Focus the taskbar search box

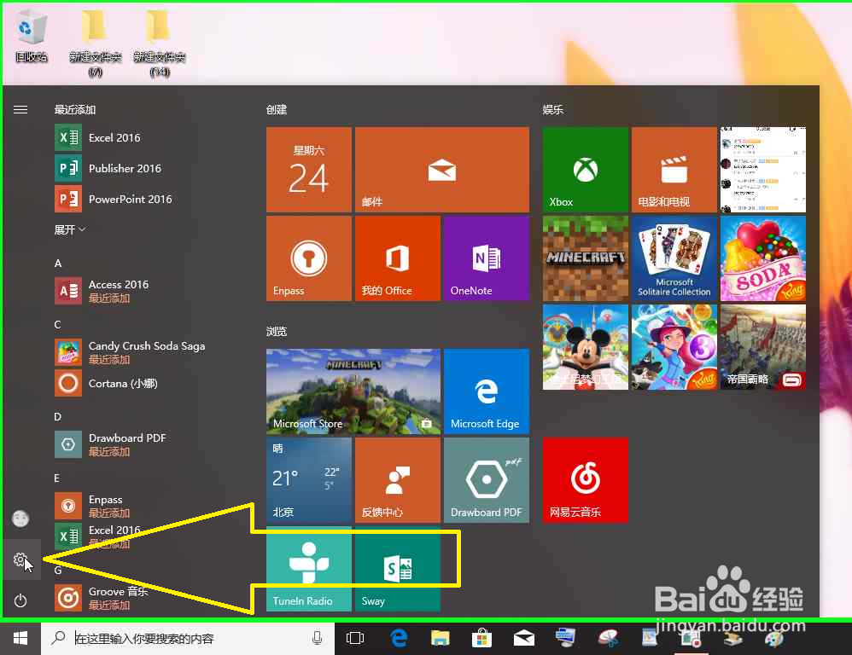[188, 638]
